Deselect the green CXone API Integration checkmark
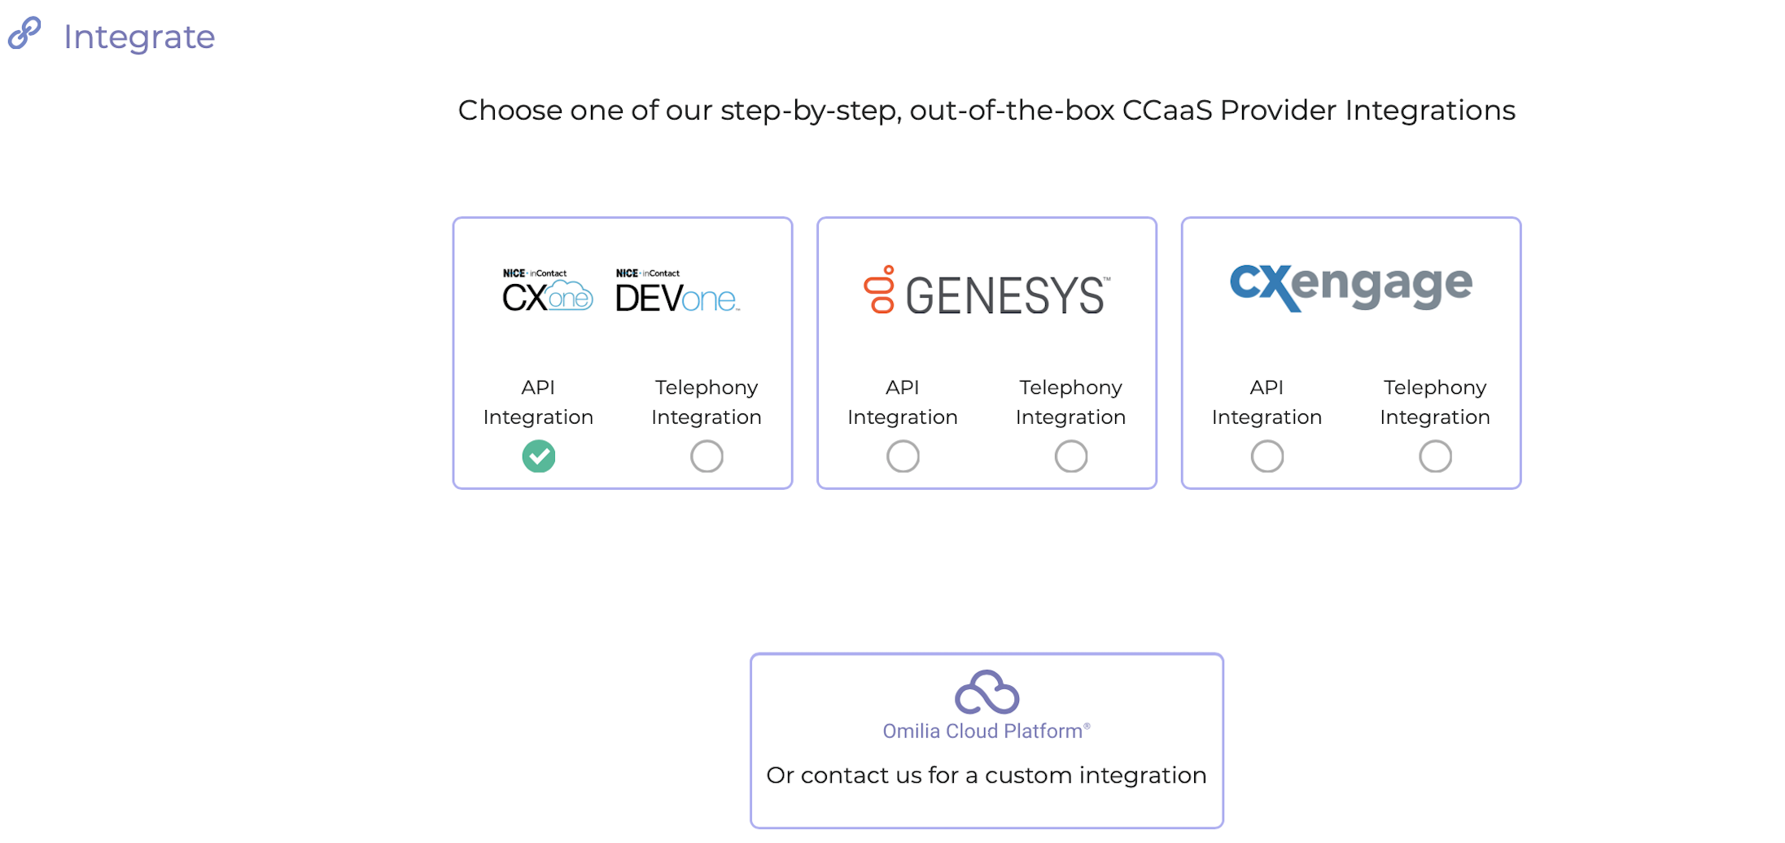Screen dimensions: 1785x843 point(539,456)
